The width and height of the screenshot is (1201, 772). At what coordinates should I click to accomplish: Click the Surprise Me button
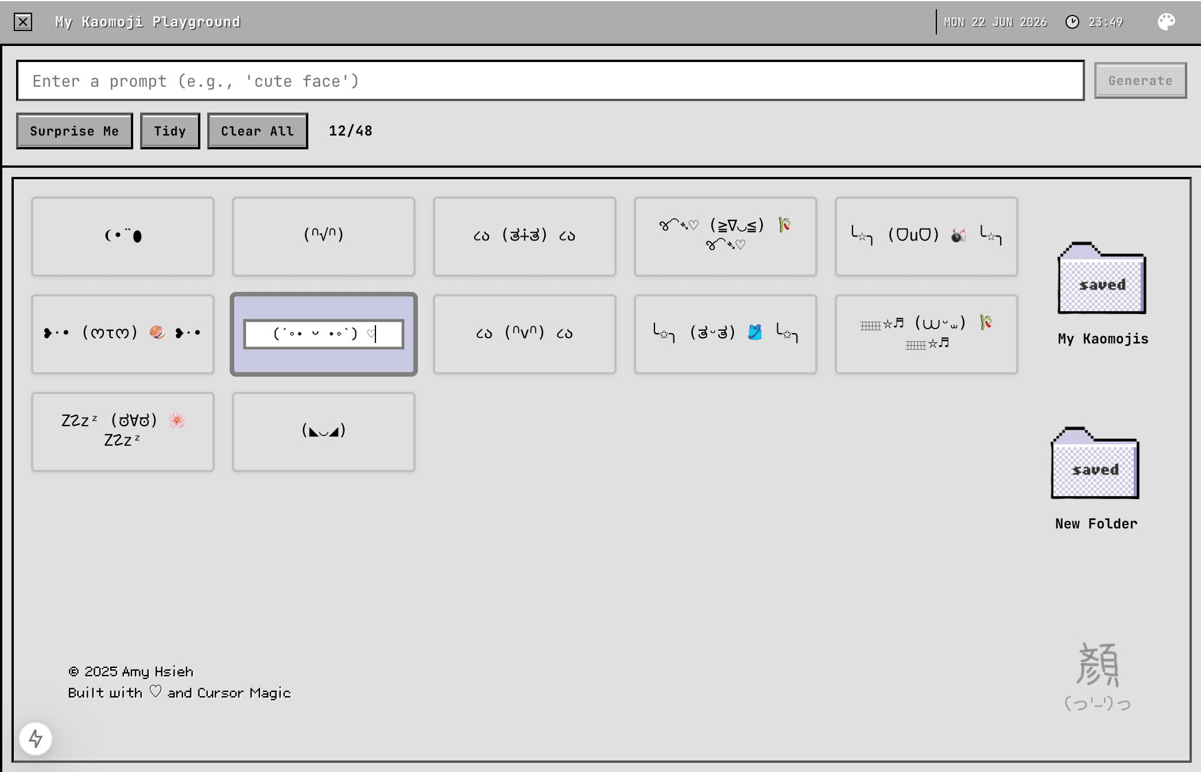(75, 131)
